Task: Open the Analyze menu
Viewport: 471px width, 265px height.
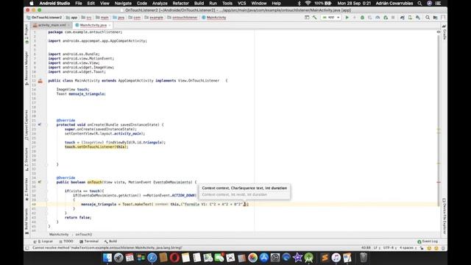Action: click(160, 3)
